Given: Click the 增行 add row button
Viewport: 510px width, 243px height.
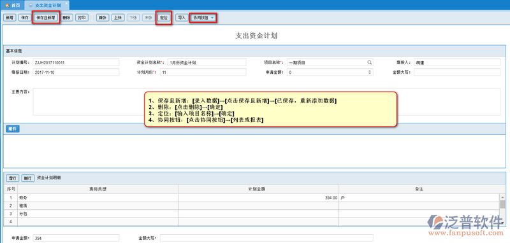Looking at the screenshot, I should click(13, 178).
